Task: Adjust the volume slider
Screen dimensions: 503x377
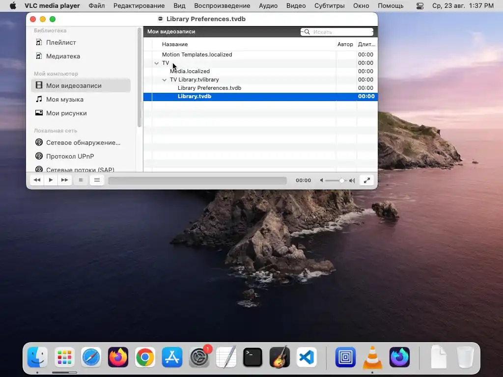Action: pos(336,181)
